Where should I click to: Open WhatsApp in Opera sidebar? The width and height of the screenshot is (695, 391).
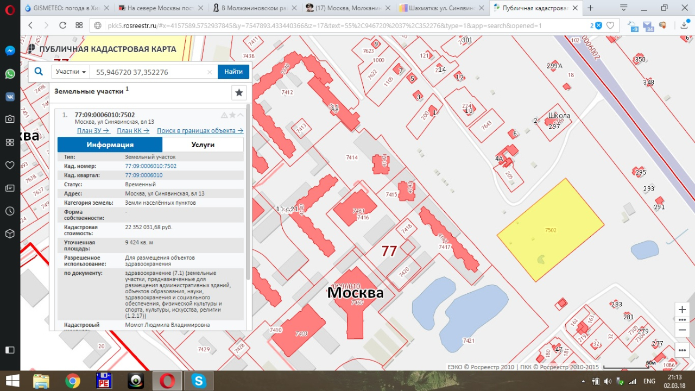(10, 74)
